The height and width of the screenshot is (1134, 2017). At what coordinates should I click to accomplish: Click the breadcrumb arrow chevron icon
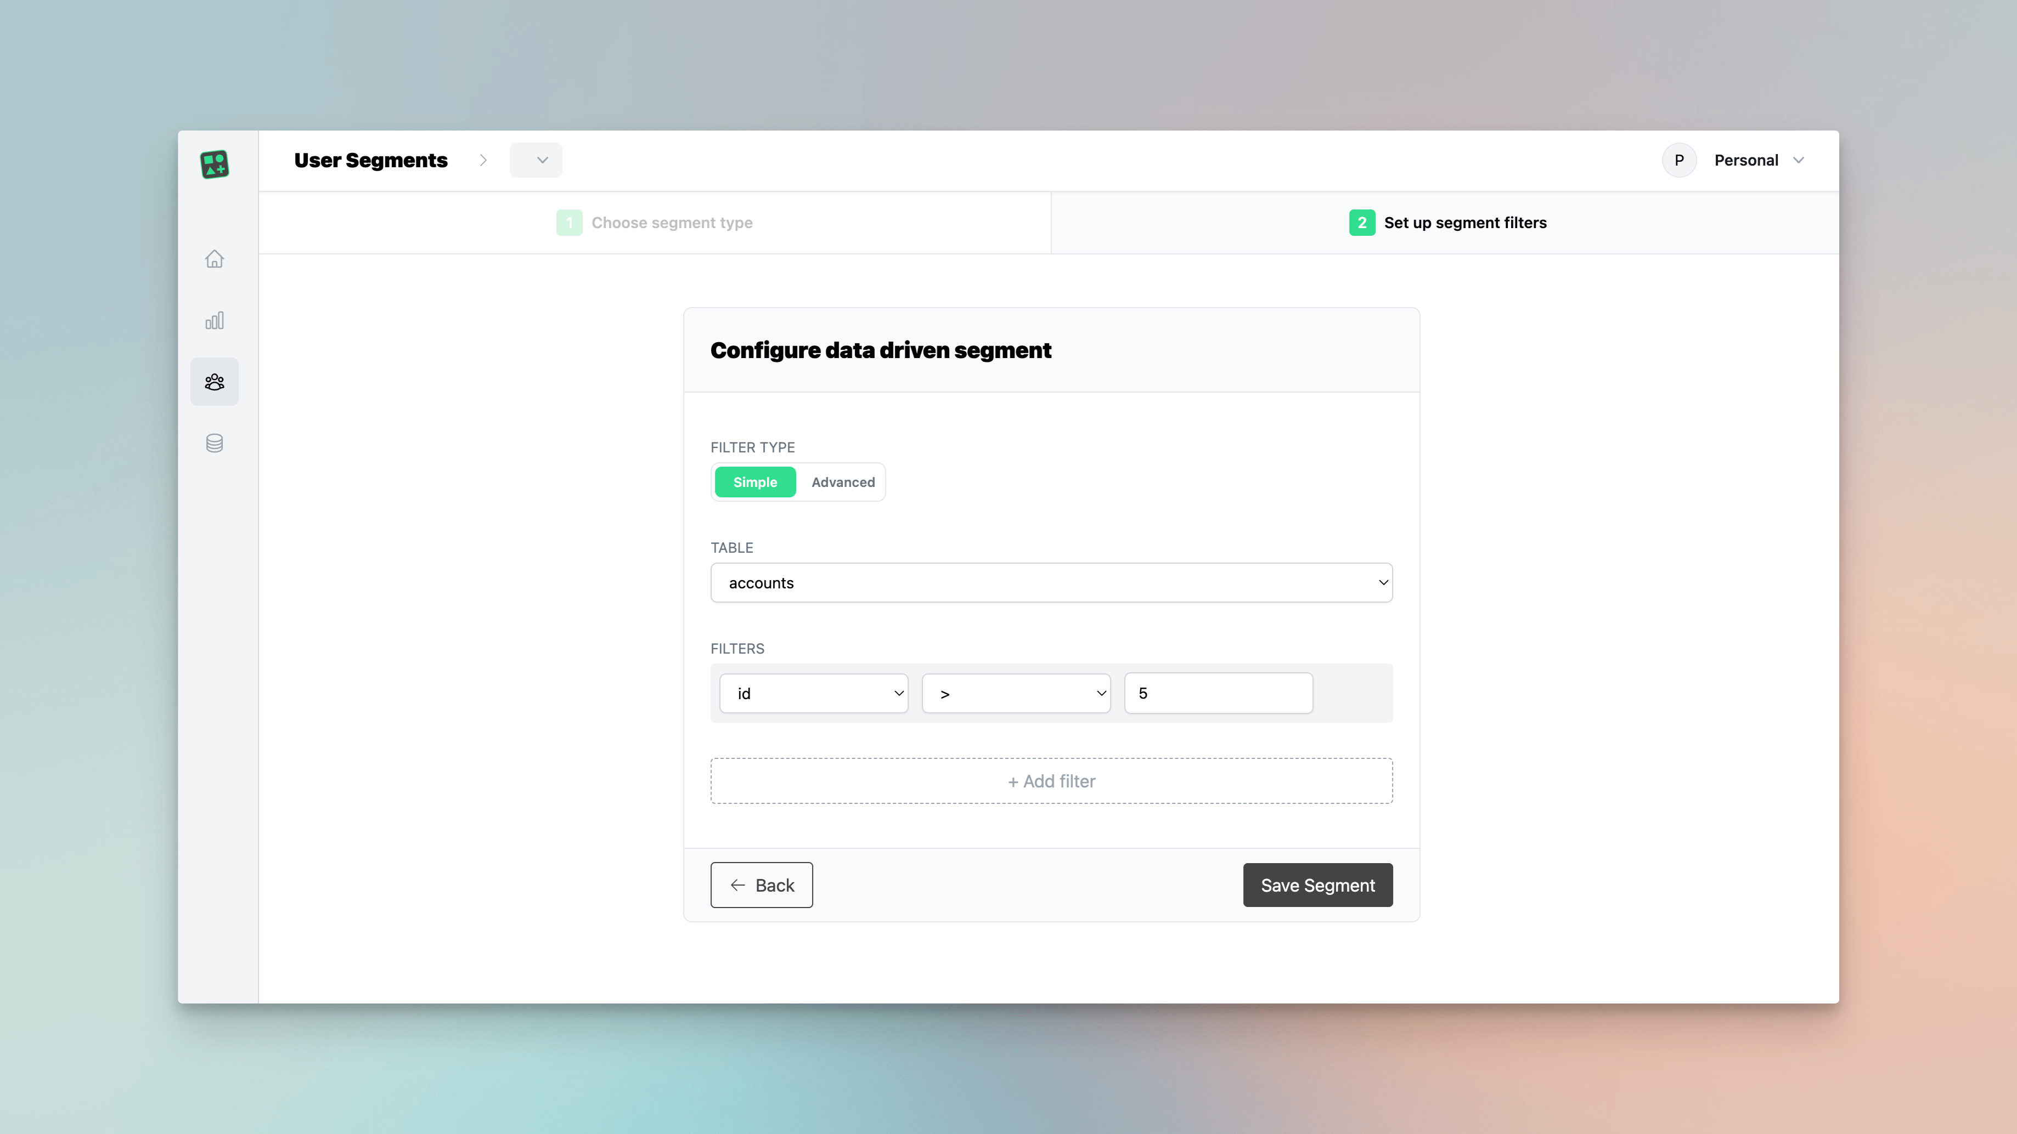(482, 159)
